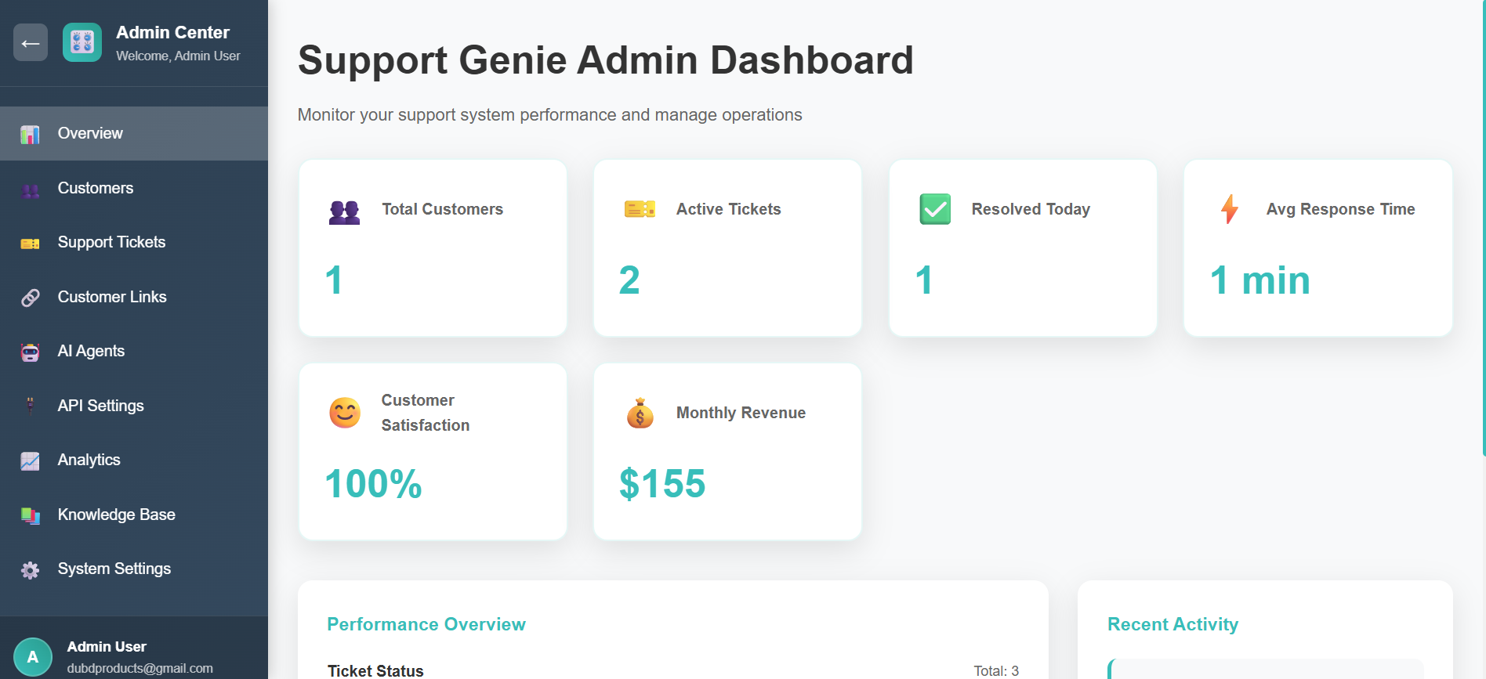Viewport: 1486px width, 679px height.
Task: Click the Admin User name in sidebar footer
Action: click(x=107, y=647)
